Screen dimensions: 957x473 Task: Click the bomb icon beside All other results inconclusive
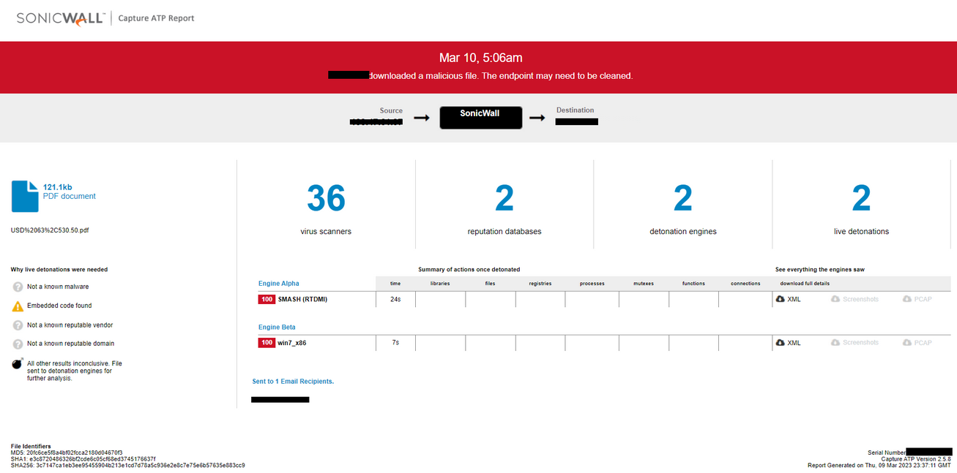[x=18, y=363]
